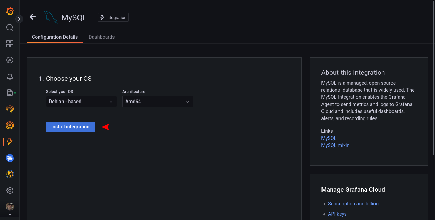Screen dimensions: 435x220
Task: Switch to the Dashboards tab
Action: click(102, 37)
